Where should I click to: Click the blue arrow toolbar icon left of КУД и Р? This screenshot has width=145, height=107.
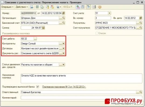[x=58, y=7]
